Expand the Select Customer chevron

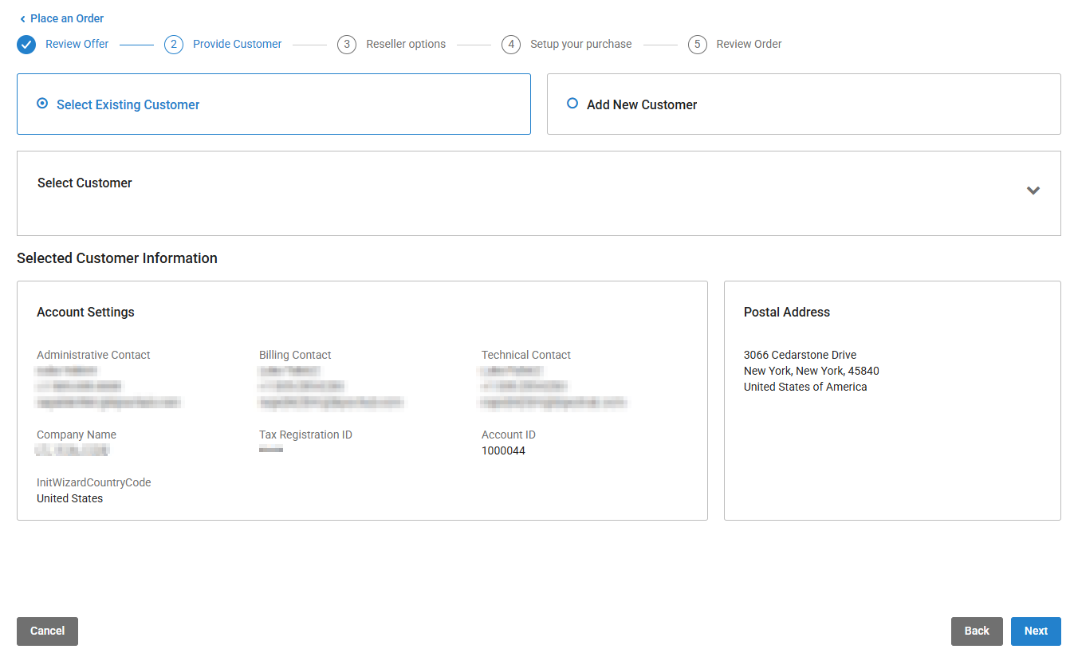pos(1033,191)
